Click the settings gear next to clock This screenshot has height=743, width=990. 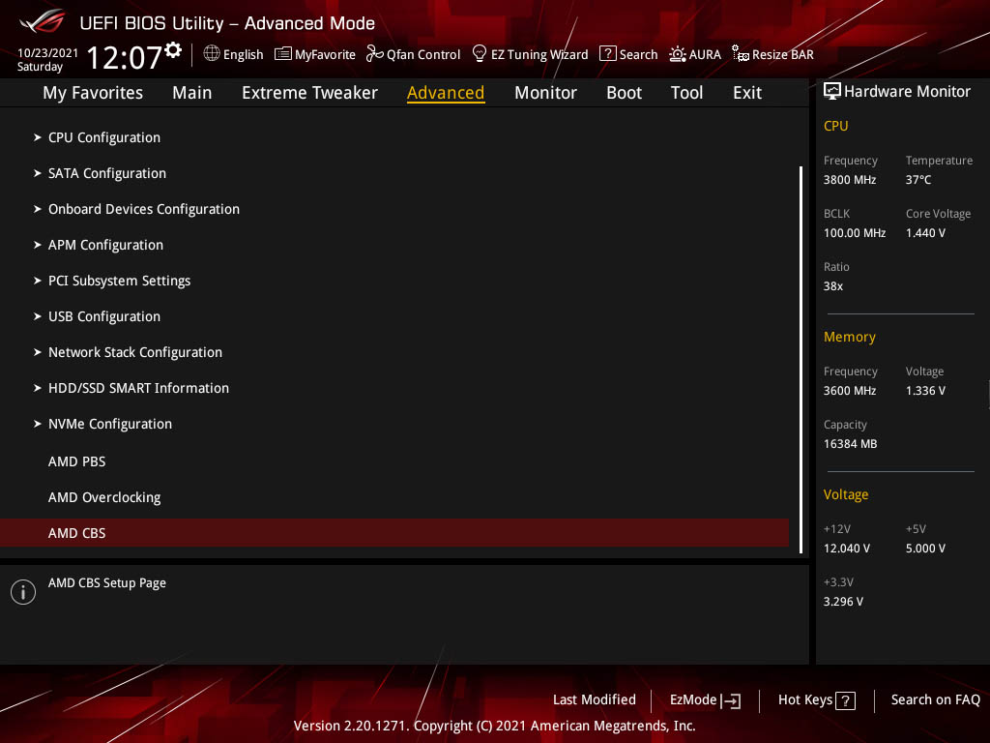click(x=173, y=50)
